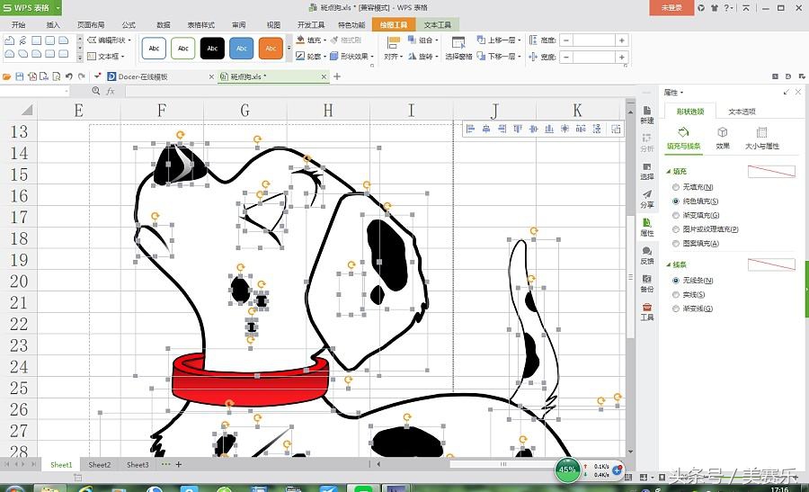Open the 选择 (select) sidebar icon

(647, 171)
